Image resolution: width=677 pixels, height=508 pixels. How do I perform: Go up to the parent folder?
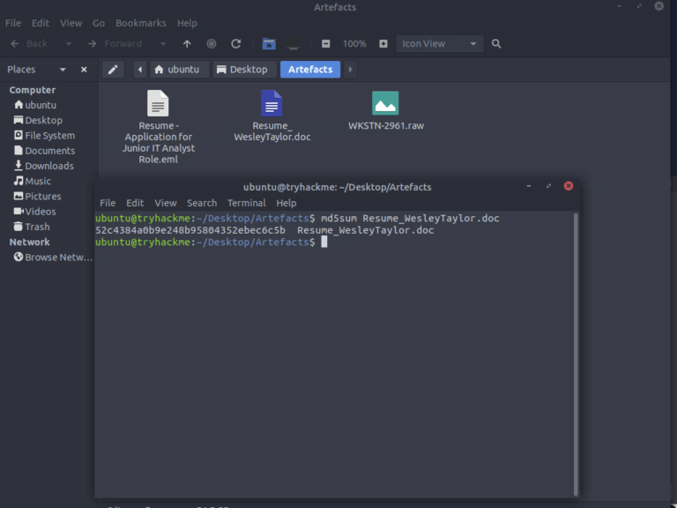pos(187,43)
